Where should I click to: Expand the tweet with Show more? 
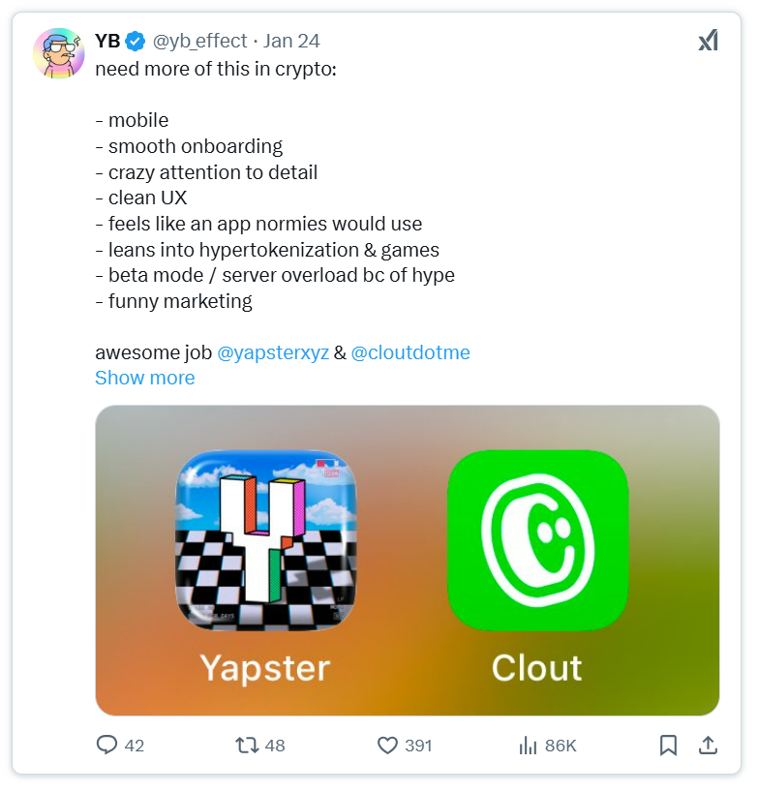click(x=145, y=378)
